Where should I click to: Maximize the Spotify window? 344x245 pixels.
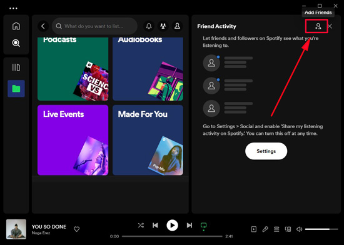click(x=320, y=6)
